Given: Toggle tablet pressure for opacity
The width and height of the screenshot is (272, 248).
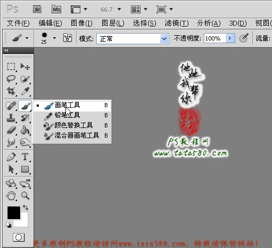Looking at the screenshot, I should click(x=244, y=38).
